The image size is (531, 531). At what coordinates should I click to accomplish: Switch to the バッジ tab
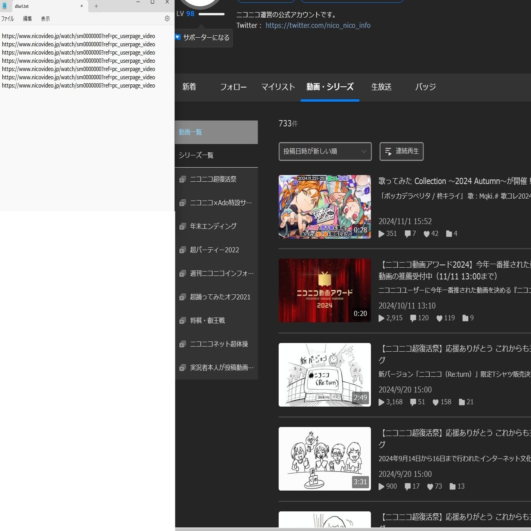tap(426, 87)
